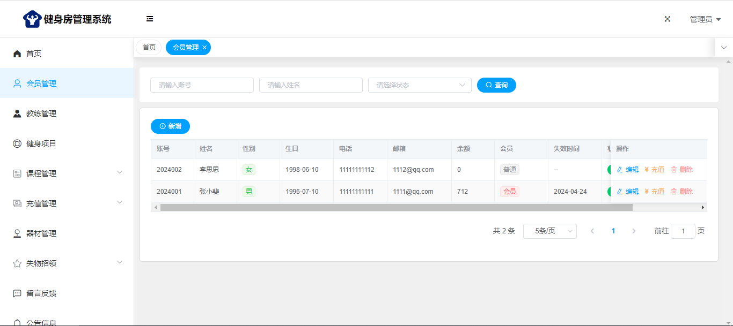
Task: Click the edit pencil icon for 李思思
Action: click(620, 170)
